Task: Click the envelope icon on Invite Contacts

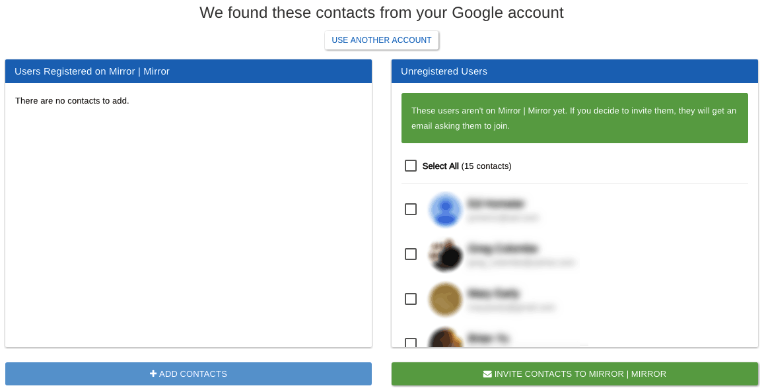Action: pos(487,374)
